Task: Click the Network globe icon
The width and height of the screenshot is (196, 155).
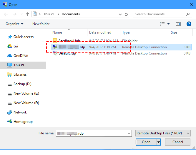Action: click(x=10, y=112)
